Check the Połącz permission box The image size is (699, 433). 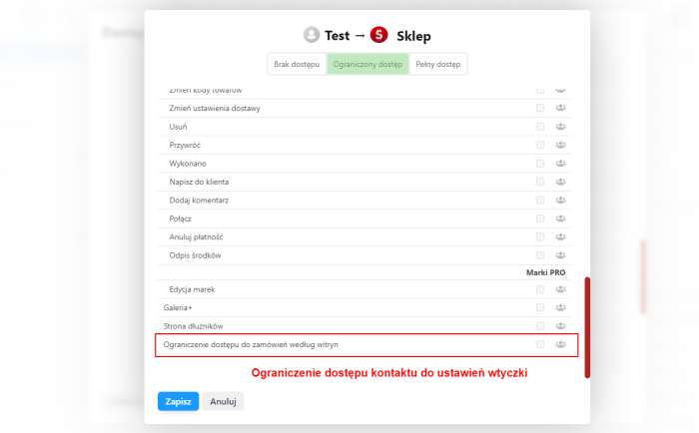point(540,217)
